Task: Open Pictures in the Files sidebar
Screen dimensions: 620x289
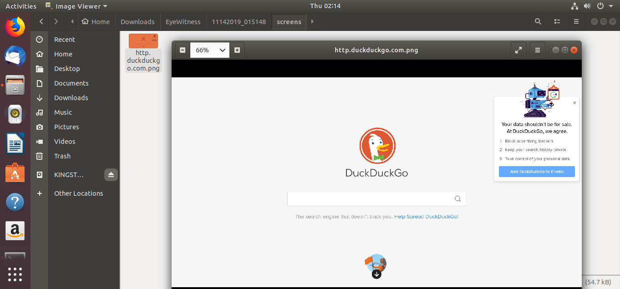Action: pos(75,127)
